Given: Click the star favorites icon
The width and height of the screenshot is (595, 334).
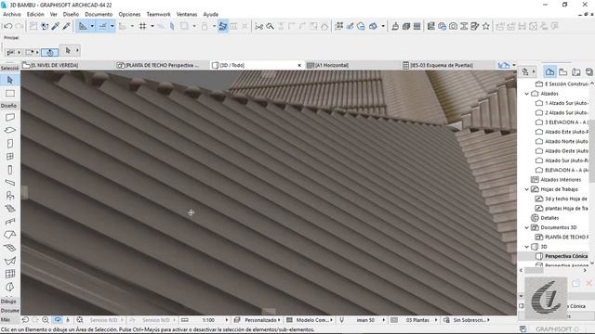Looking at the screenshot, I should click(485, 26).
